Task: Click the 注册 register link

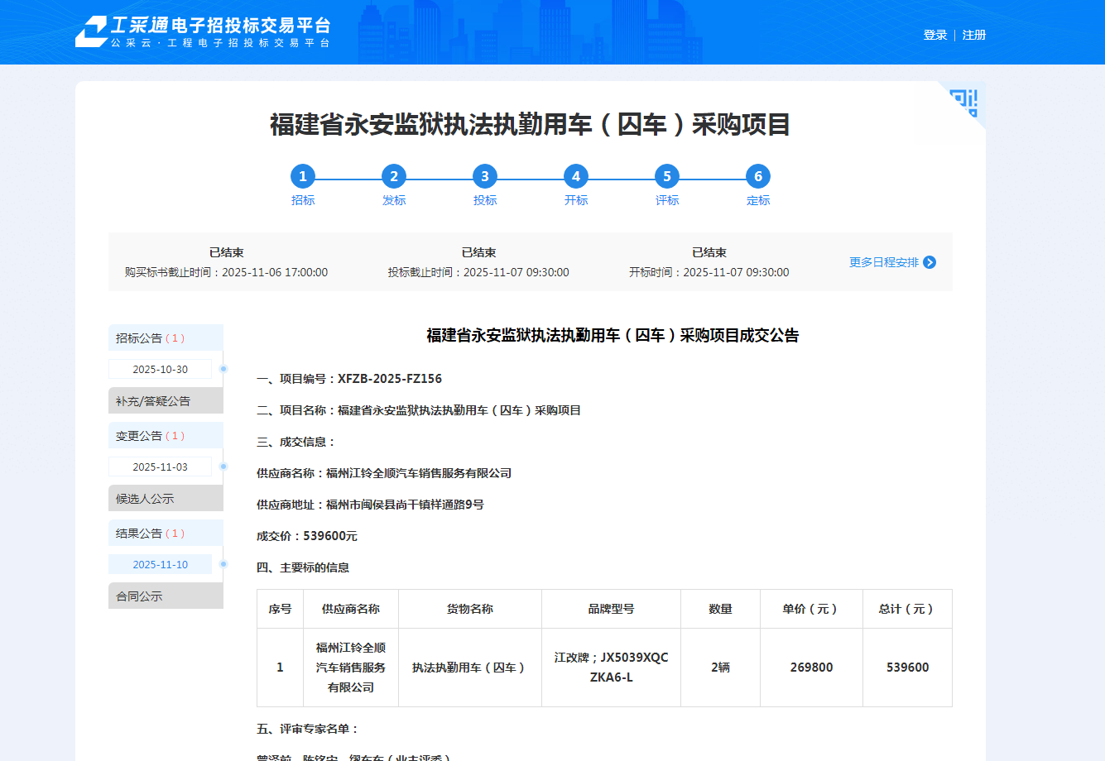Action: click(x=974, y=35)
